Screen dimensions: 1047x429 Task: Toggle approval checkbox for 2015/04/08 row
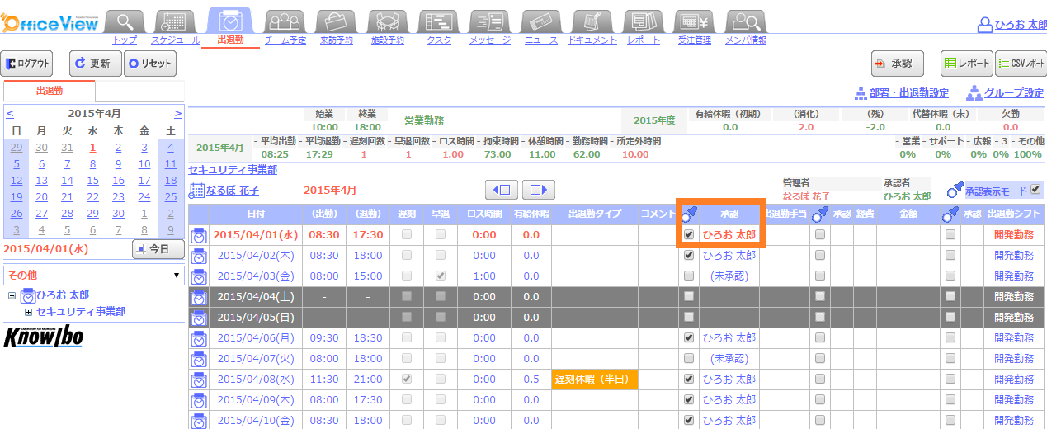click(x=688, y=379)
